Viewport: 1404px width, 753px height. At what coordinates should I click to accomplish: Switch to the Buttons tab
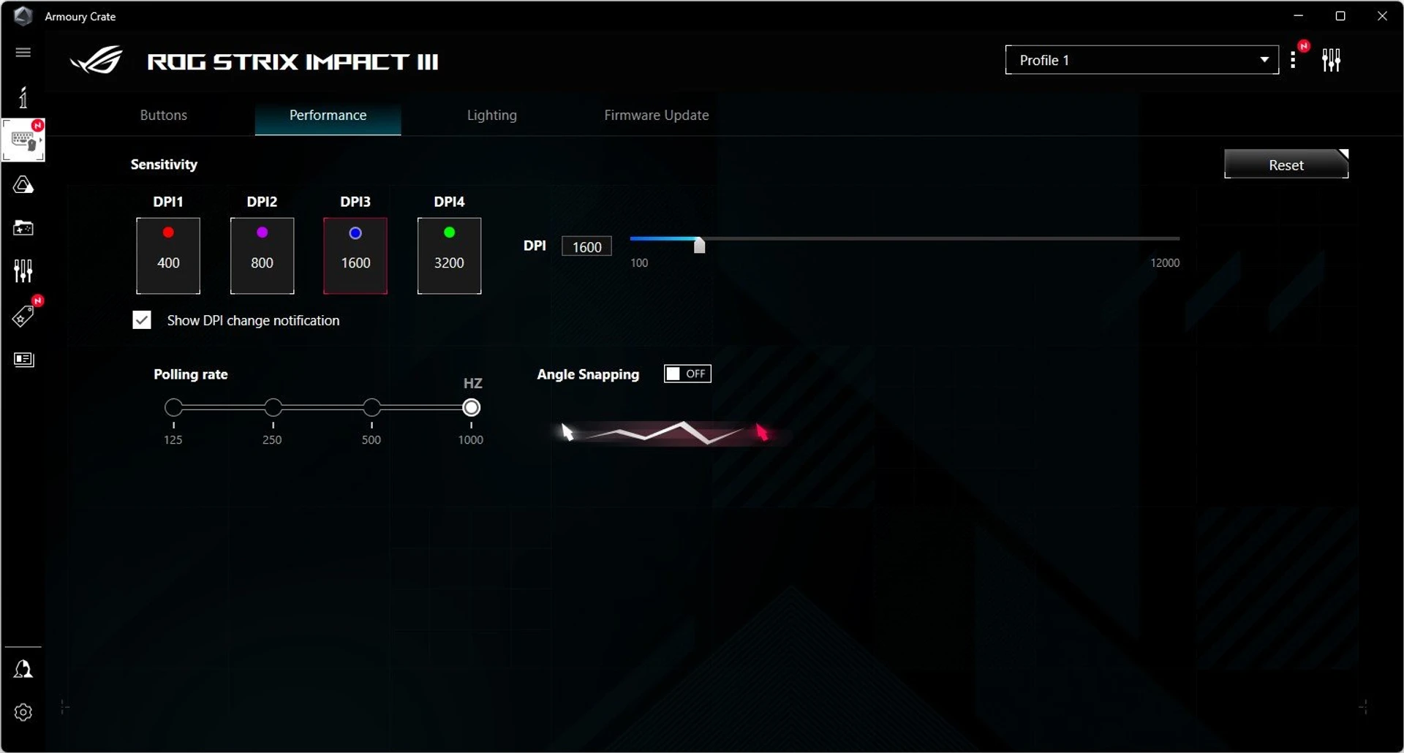point(164,116)
